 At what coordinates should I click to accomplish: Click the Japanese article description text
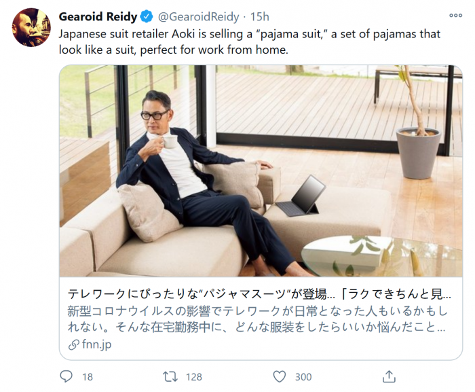(258, 319)
